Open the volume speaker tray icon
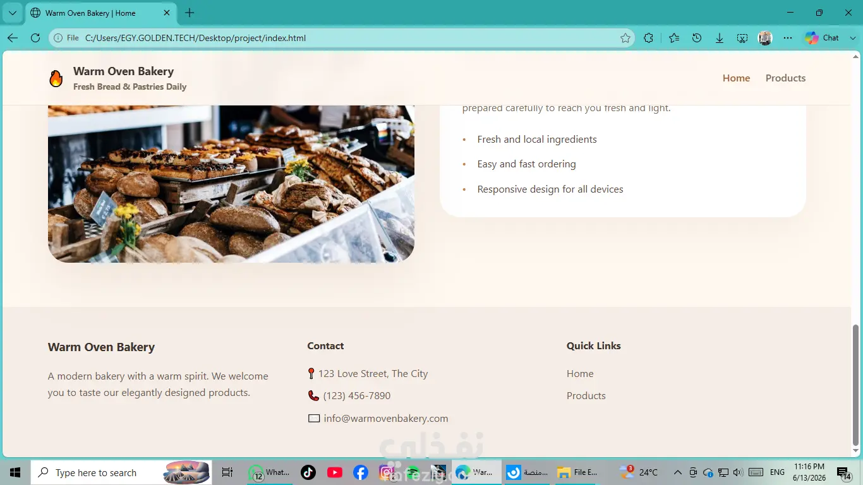This screenshot has width=863, height=485. [738, 472]
